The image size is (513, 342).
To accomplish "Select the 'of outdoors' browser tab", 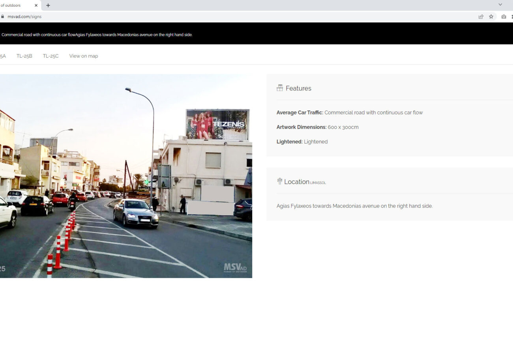I will pyautogui.click(x=14, y=6).
